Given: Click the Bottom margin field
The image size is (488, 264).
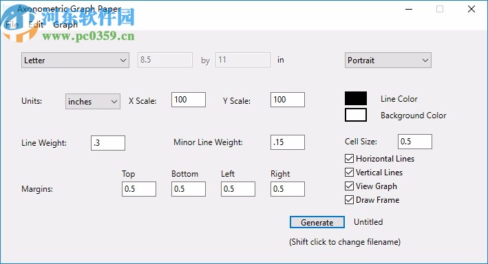Looking at the screenshot, I should [x=189, y=189].
